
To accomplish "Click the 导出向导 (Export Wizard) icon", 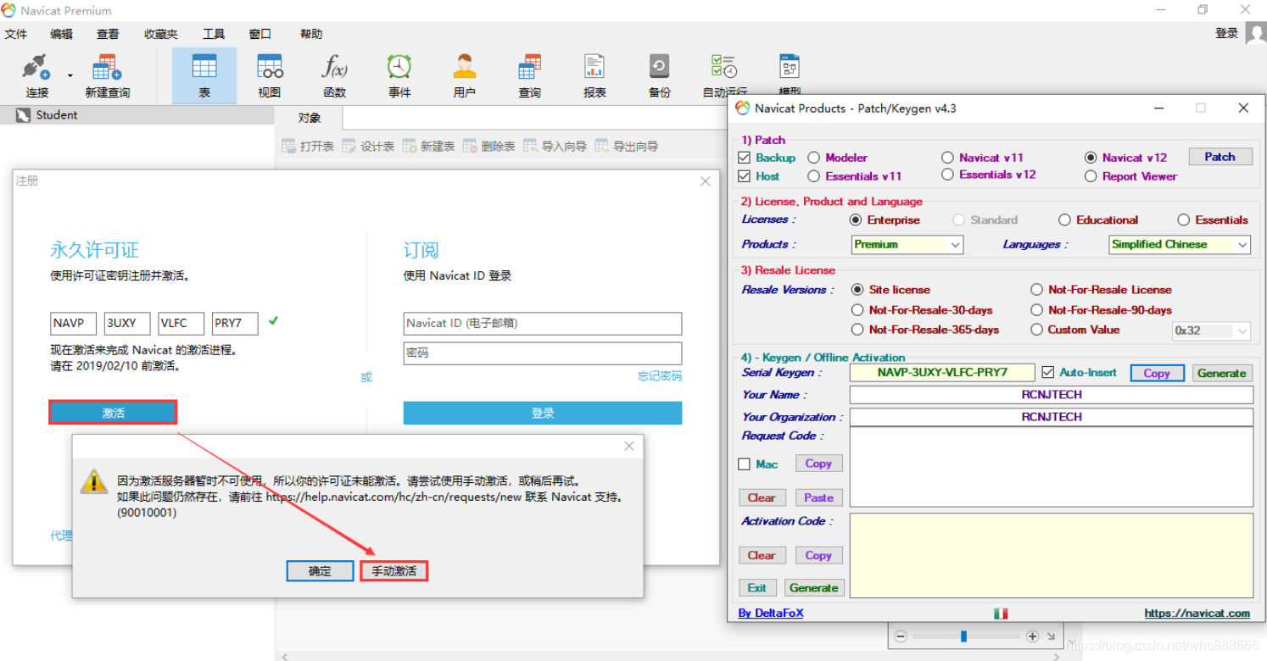I will tap(601, 146).
